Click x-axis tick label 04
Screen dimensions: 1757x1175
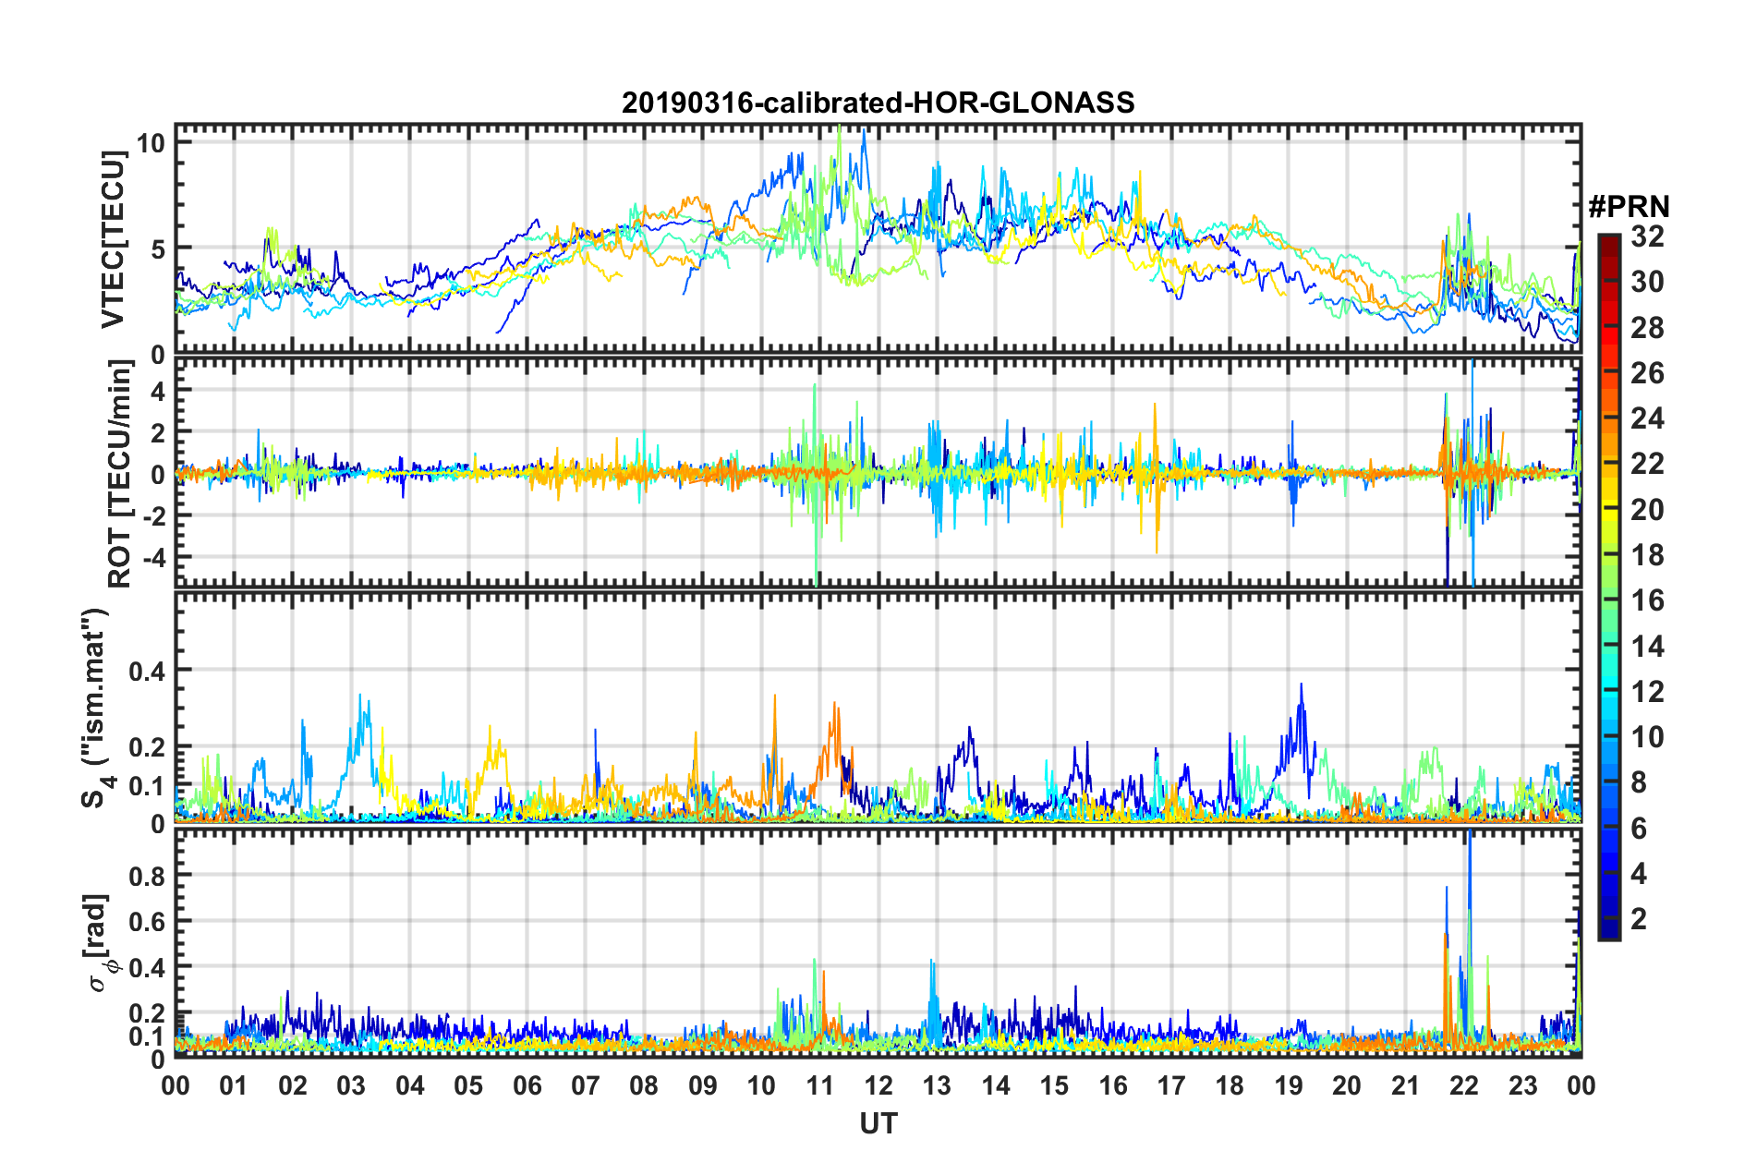(410, 1085)
